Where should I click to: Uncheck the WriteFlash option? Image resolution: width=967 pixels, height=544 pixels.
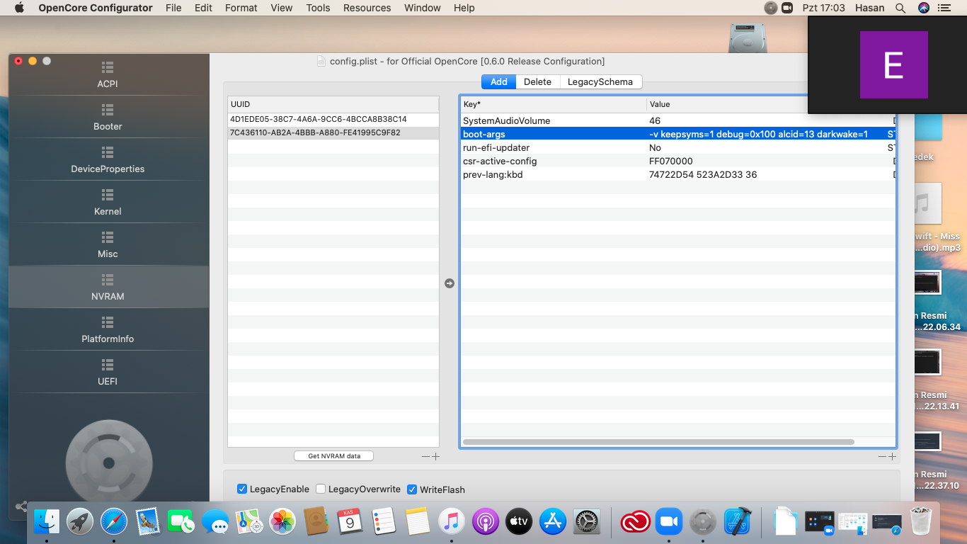(412, 489)
